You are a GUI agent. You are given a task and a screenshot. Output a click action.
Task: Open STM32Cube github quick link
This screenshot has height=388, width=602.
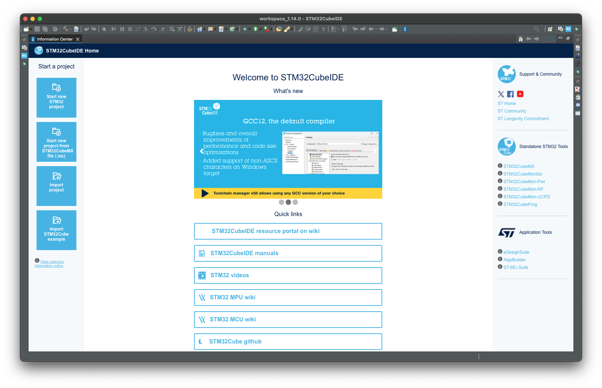tap(288, 342)
